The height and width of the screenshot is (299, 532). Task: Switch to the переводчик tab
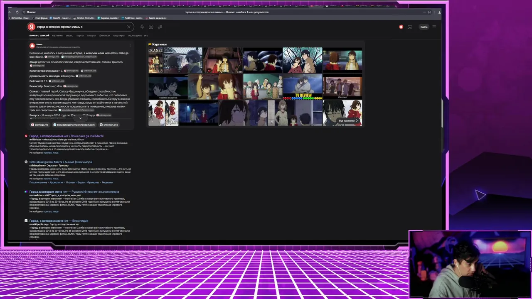135,35
